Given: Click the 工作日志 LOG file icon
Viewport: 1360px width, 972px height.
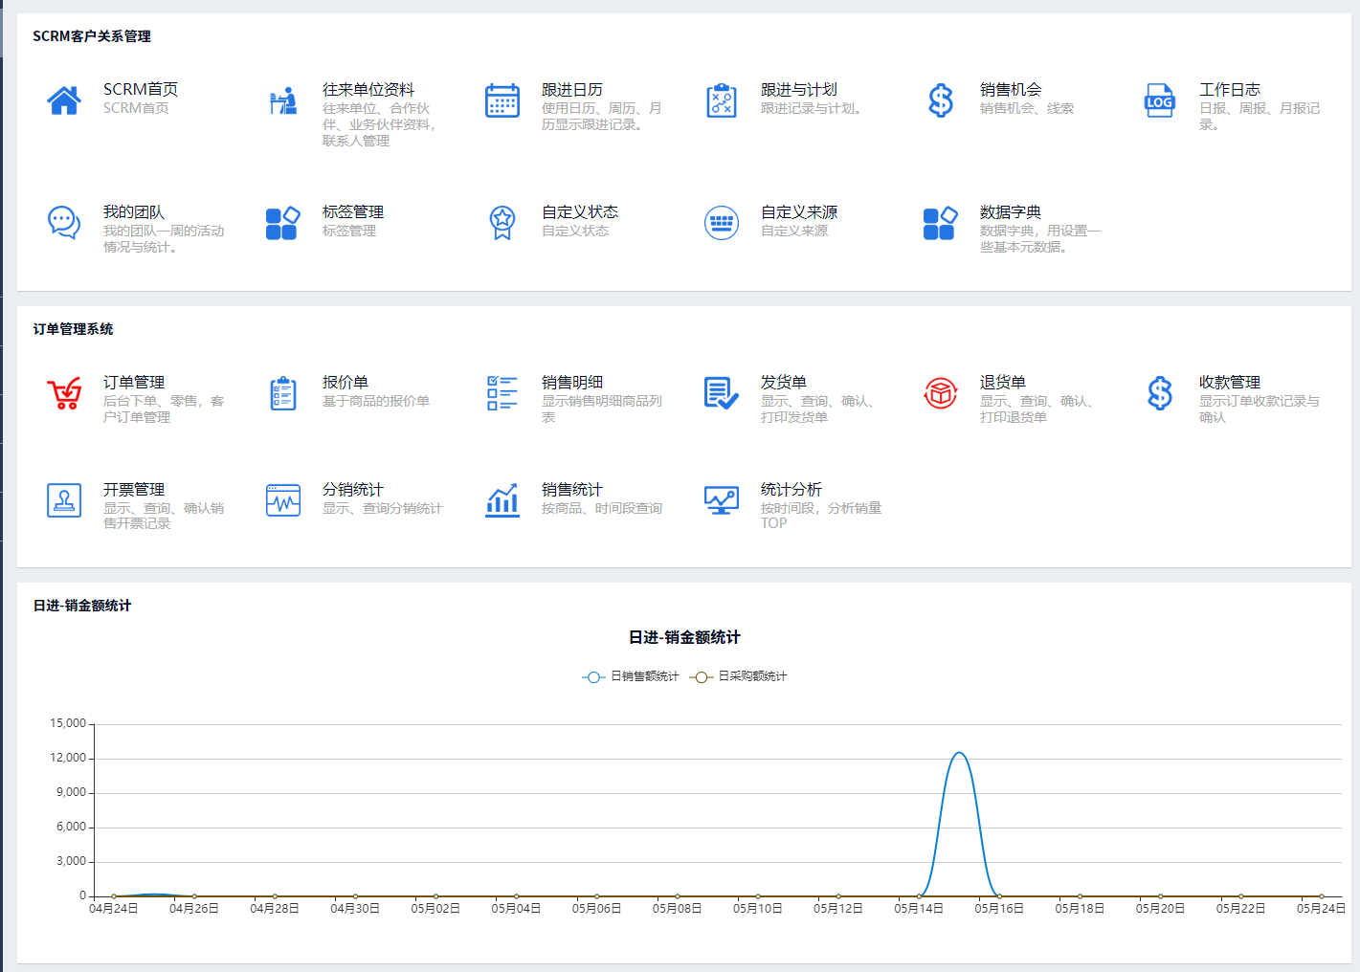Looking at the screenshot, I should coord(1160,100).
